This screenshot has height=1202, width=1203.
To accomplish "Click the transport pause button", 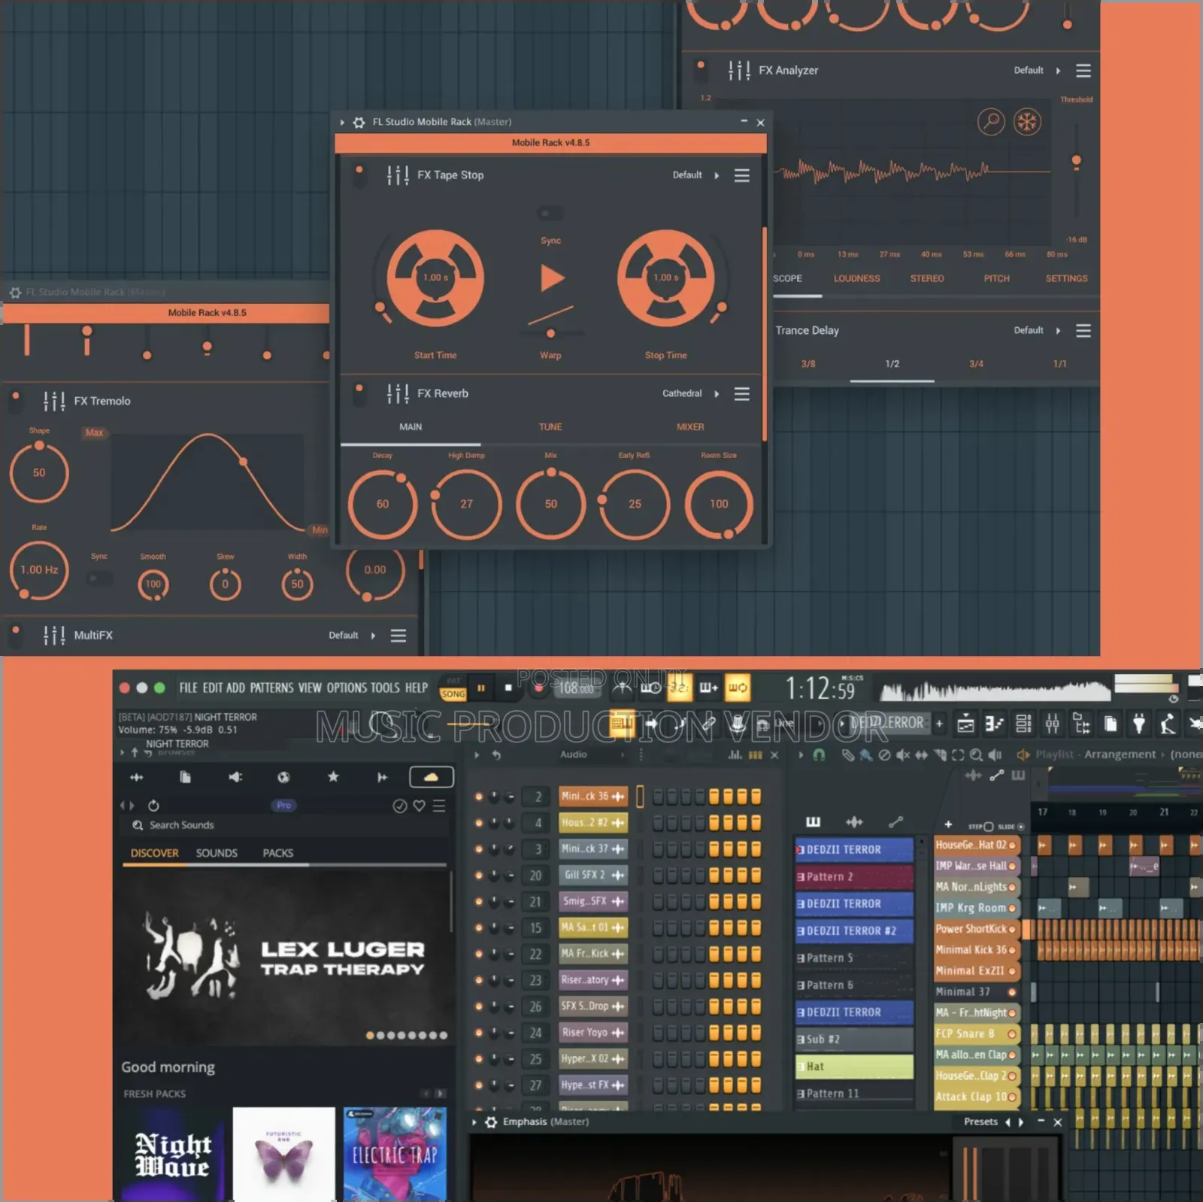I will pos(481,688).
